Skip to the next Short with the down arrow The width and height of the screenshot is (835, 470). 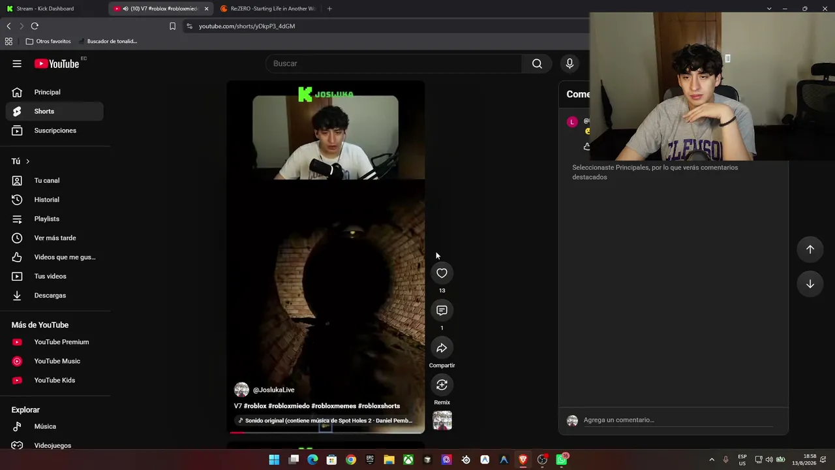click(810, 284)
